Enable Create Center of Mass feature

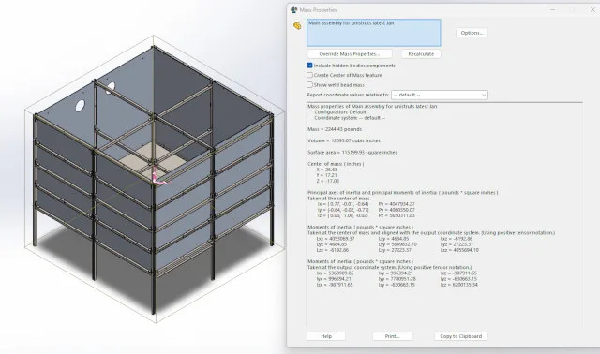[309, 75]
